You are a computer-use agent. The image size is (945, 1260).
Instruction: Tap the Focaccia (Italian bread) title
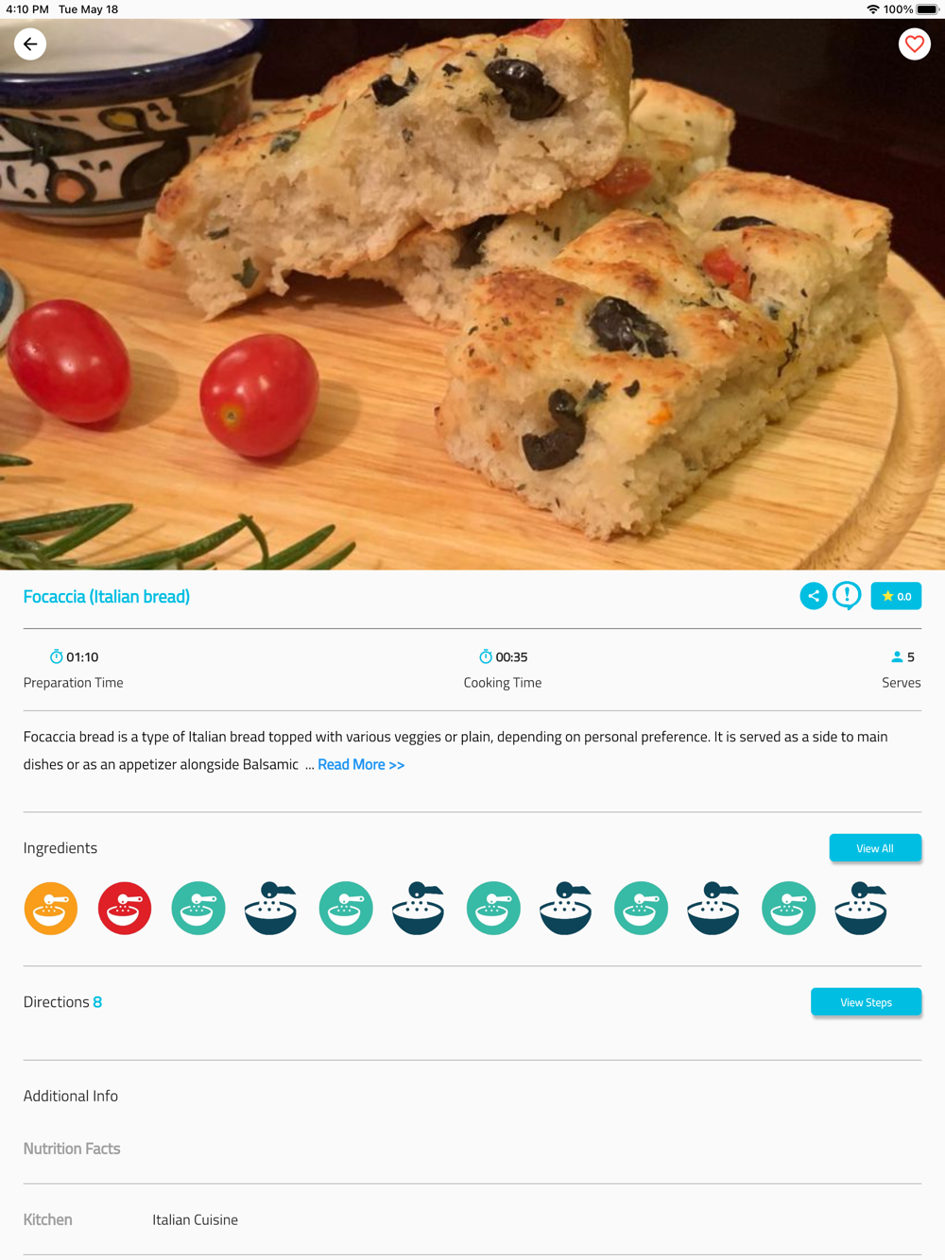click(x=107, y=596)
